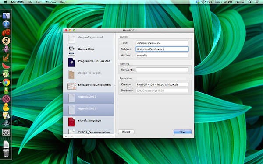Open the document file in the Dock
This screenshot has height=164, width=263.
click(x=6, y=144)
